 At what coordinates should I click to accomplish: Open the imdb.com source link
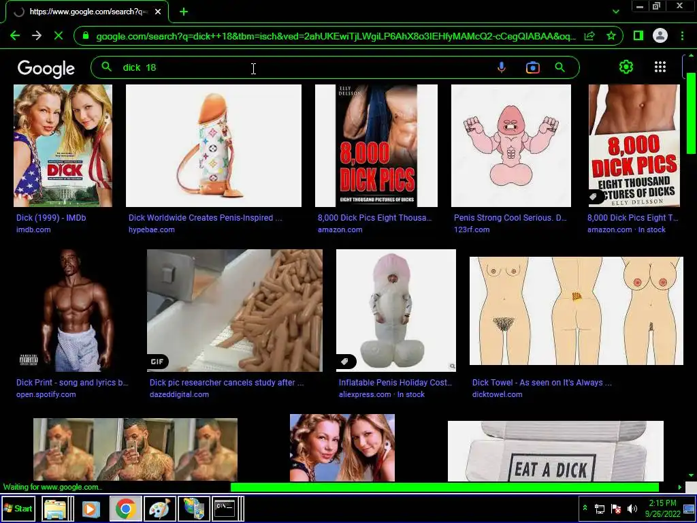click(x=33, y=230)
